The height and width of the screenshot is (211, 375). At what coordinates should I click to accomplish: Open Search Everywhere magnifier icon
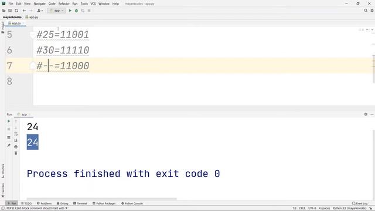(x=366, y=11)
